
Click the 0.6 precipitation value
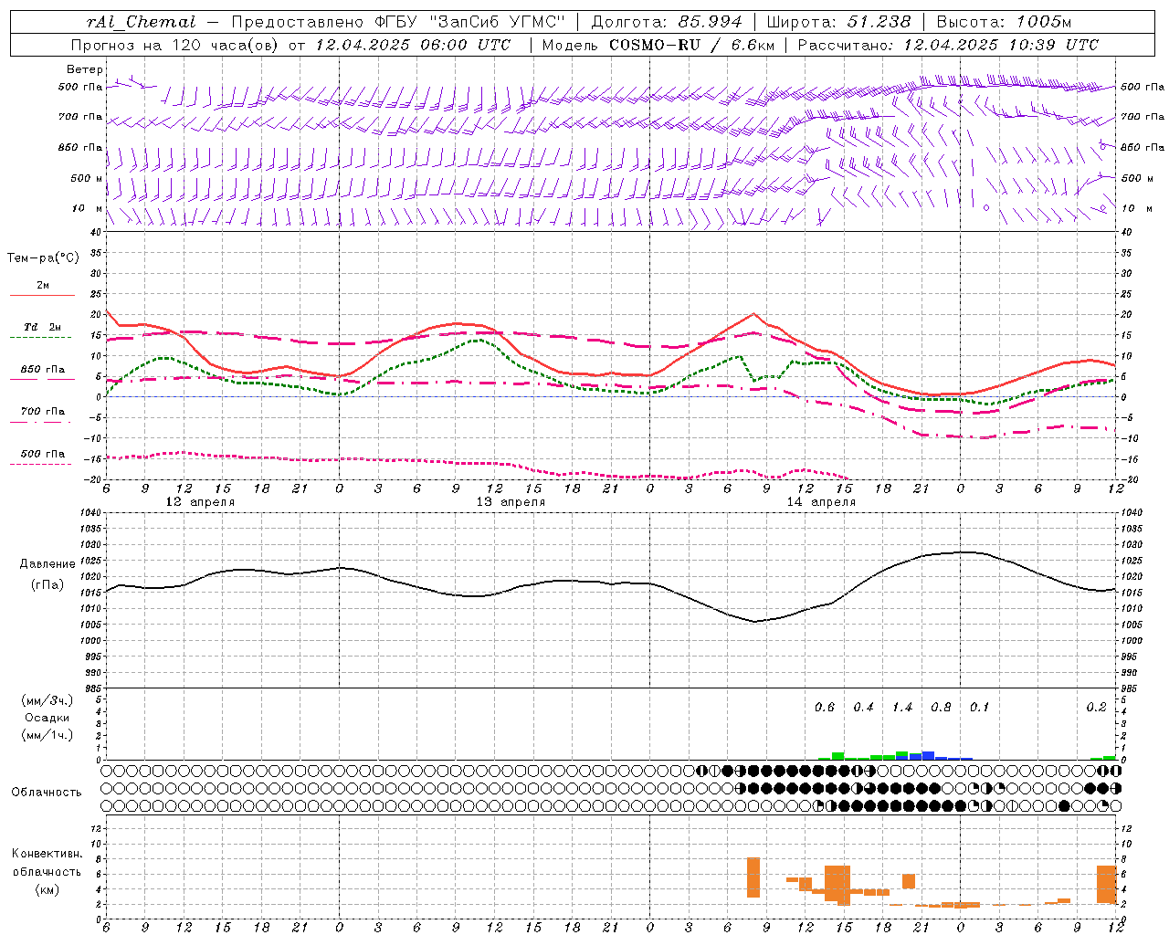click(825, 708)
